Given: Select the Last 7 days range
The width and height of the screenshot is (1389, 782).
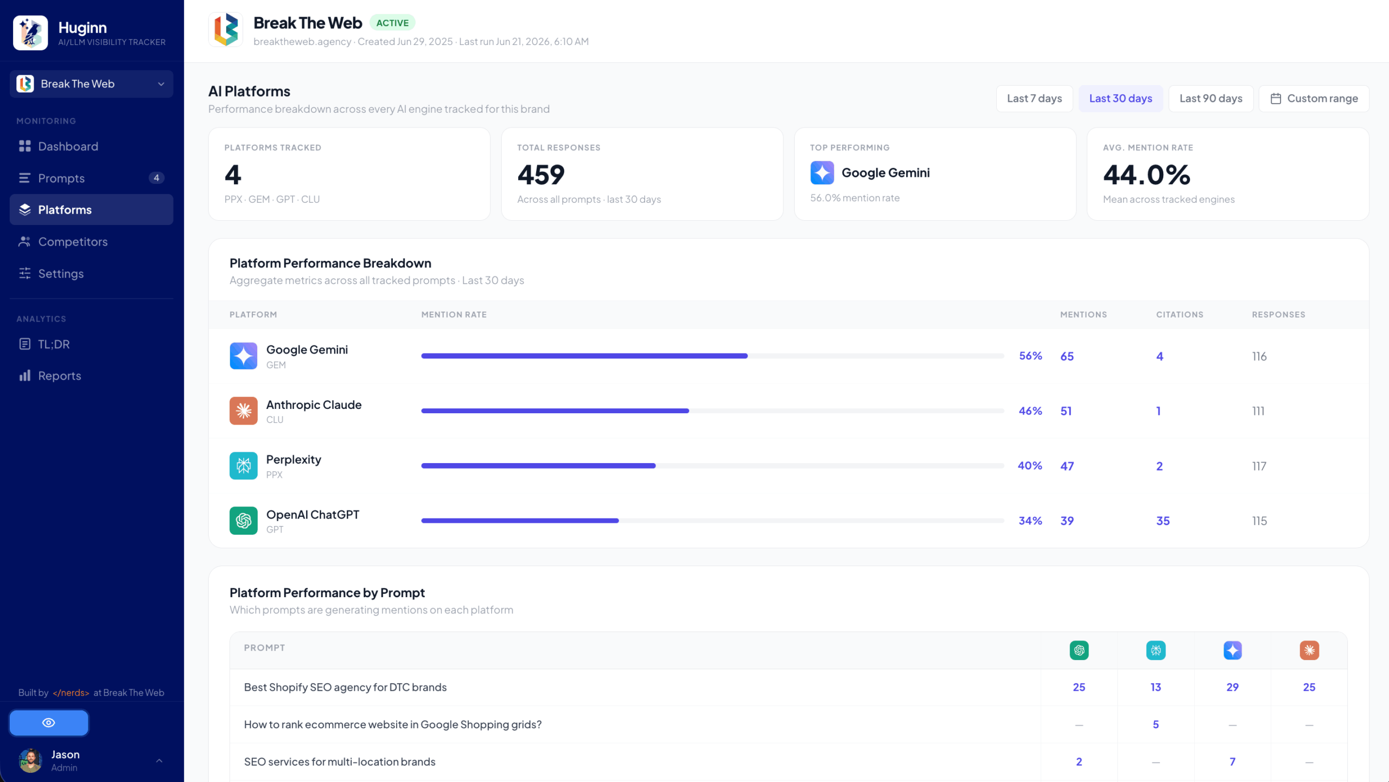Looking at the screenshot, I should click(x=1034, y=99).
